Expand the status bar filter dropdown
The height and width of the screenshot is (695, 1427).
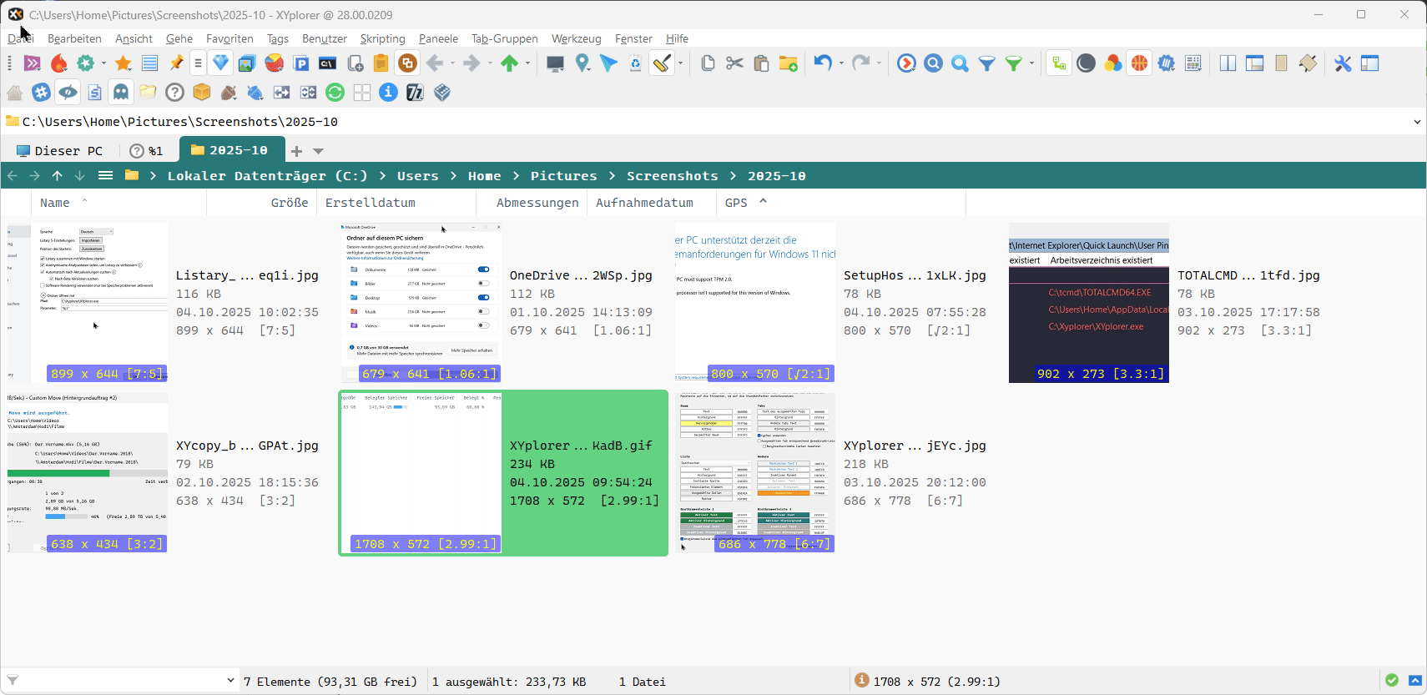coord(230,681)
